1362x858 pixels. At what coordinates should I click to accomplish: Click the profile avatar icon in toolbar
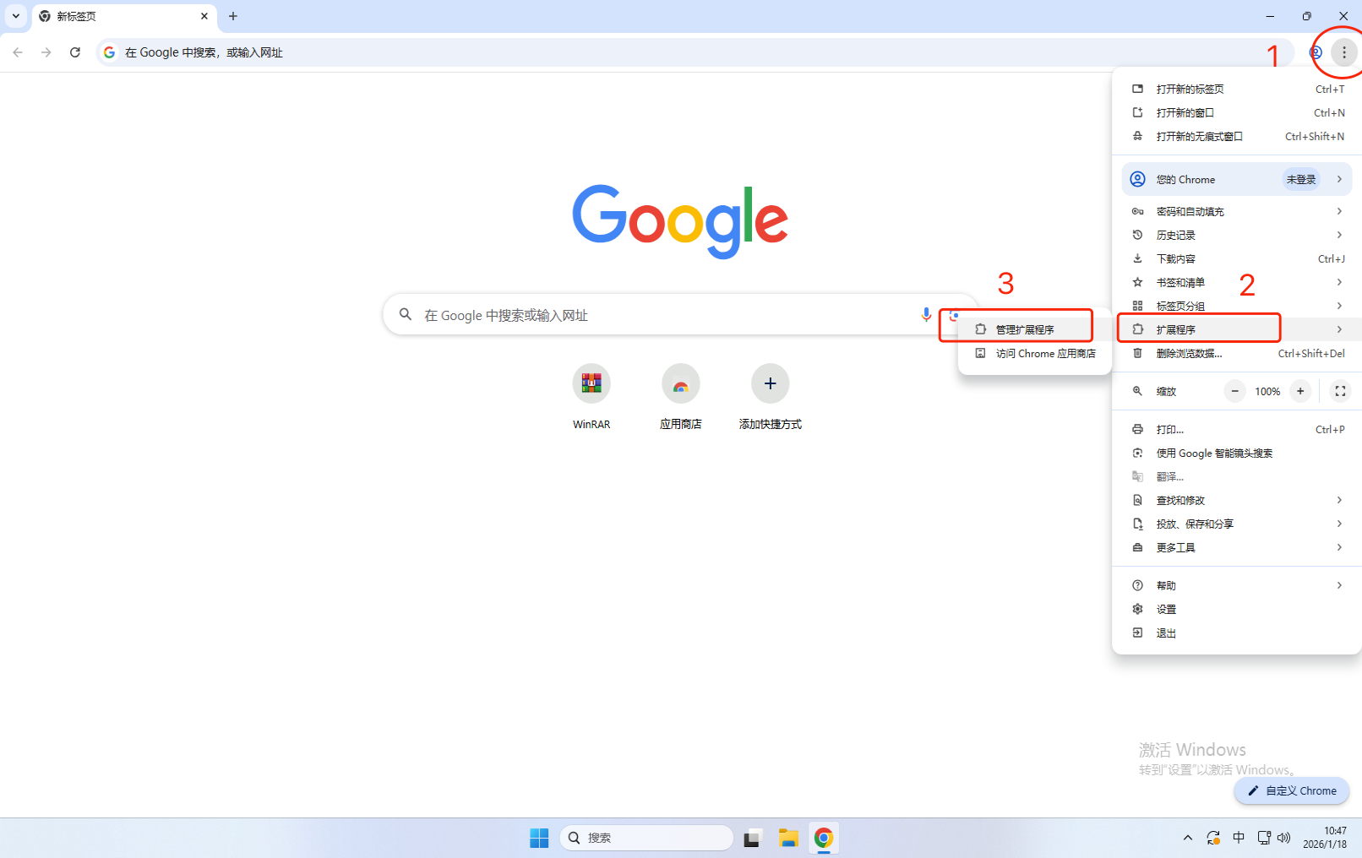[x=1316, y=52]
